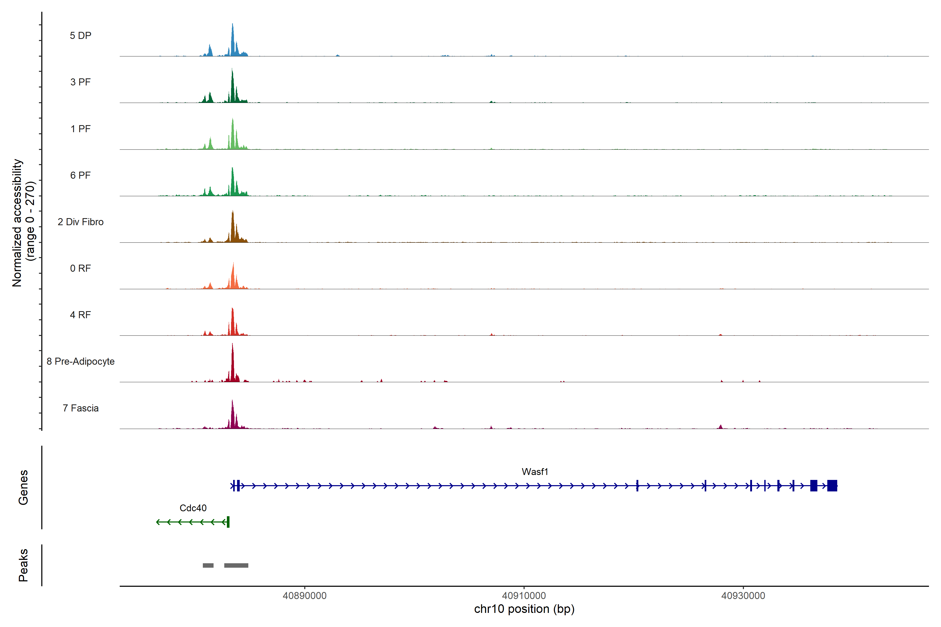Screen dimensions: 941x627
Task: Click the Cdc40 gene name
Action: 193,508
